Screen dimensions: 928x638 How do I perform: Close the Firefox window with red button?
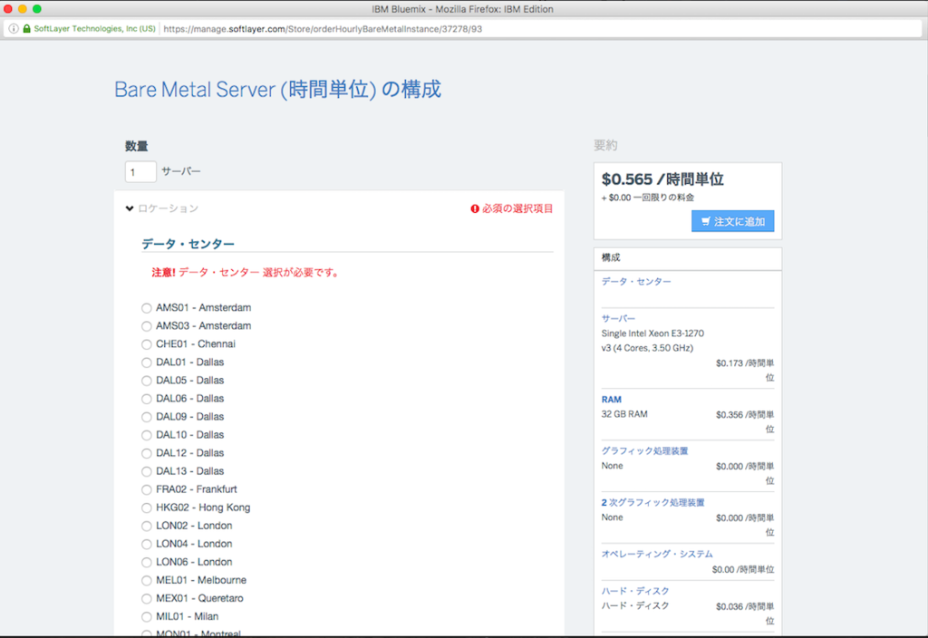7,8
